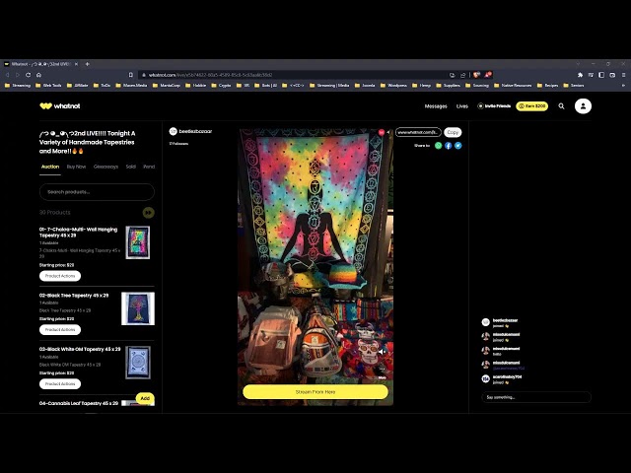Share stream to WhatsApp
The width and height of the screenshot is (631, 473).
click(x=438, y=146)
